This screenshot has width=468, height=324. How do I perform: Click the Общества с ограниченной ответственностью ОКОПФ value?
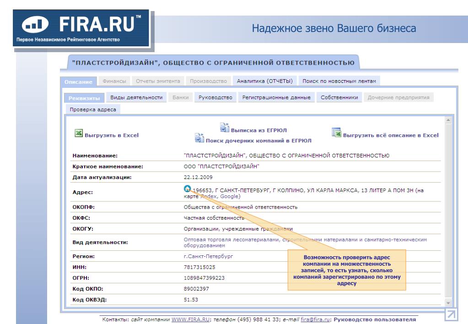click(241, 207)
